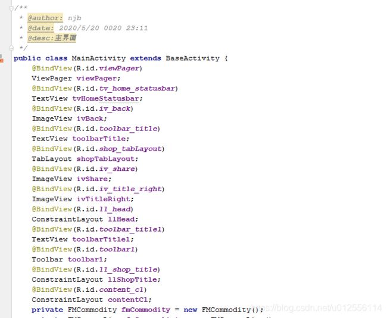This screenshot has width=387, height=318.
Task: Click date value 2020/5/20 0020 23:11
Action: pos(104,28)
